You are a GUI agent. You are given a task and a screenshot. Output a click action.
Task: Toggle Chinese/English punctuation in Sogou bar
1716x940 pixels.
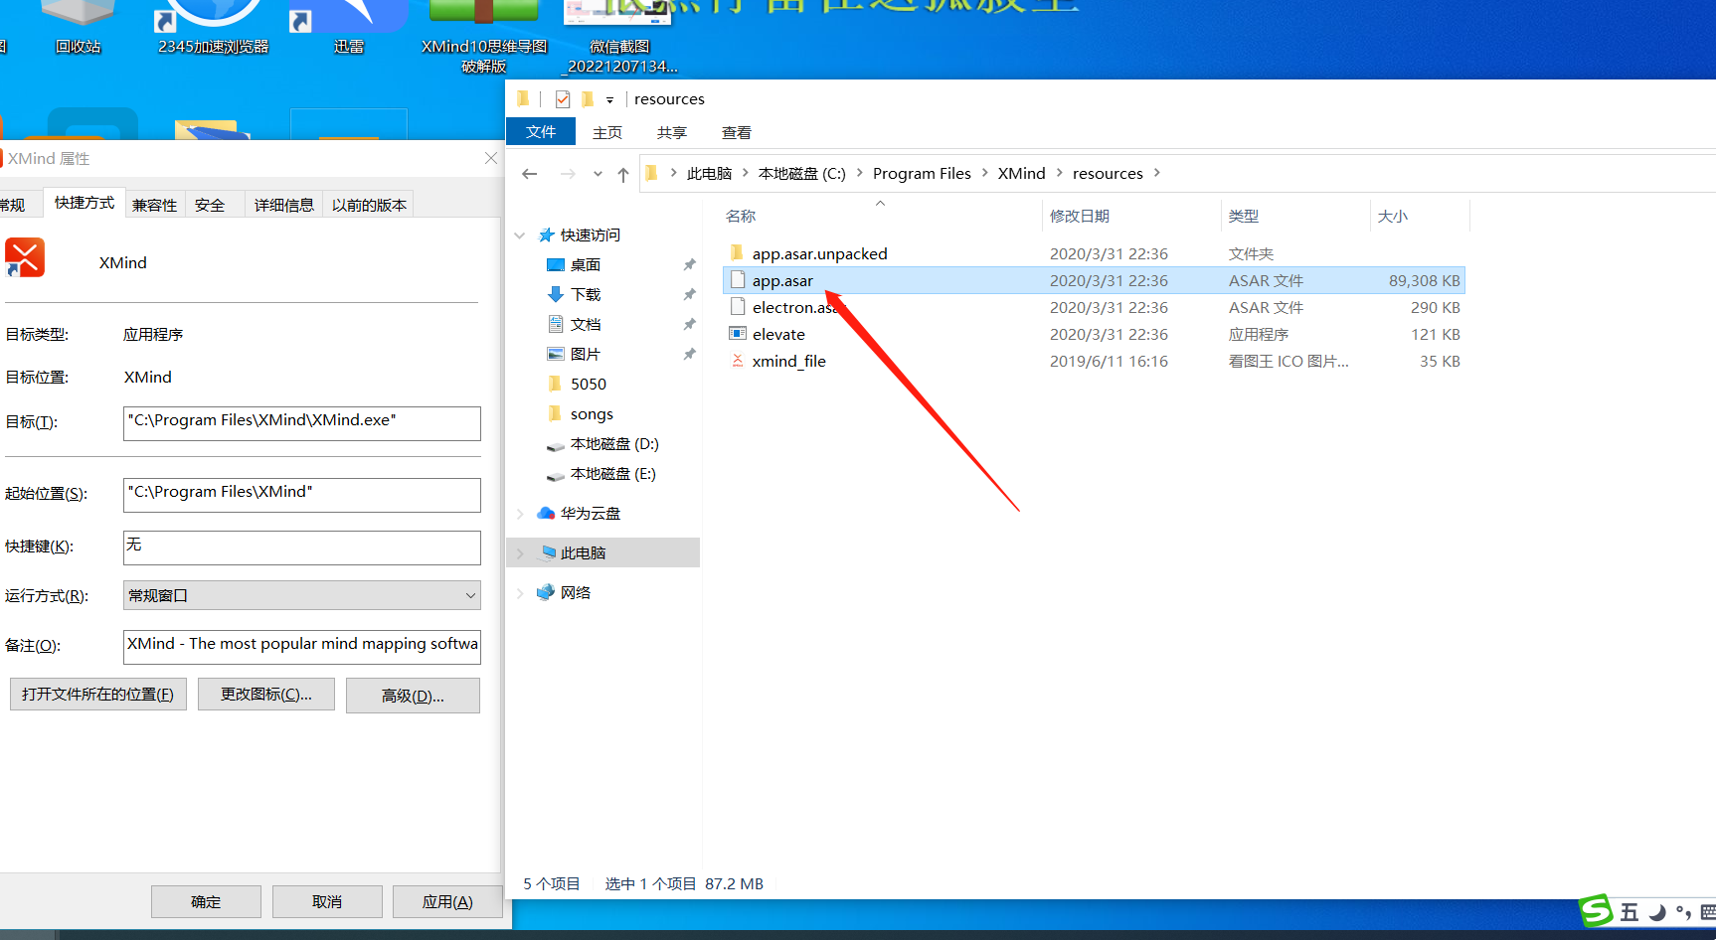pyautogui.click(x=1683, y=912)
